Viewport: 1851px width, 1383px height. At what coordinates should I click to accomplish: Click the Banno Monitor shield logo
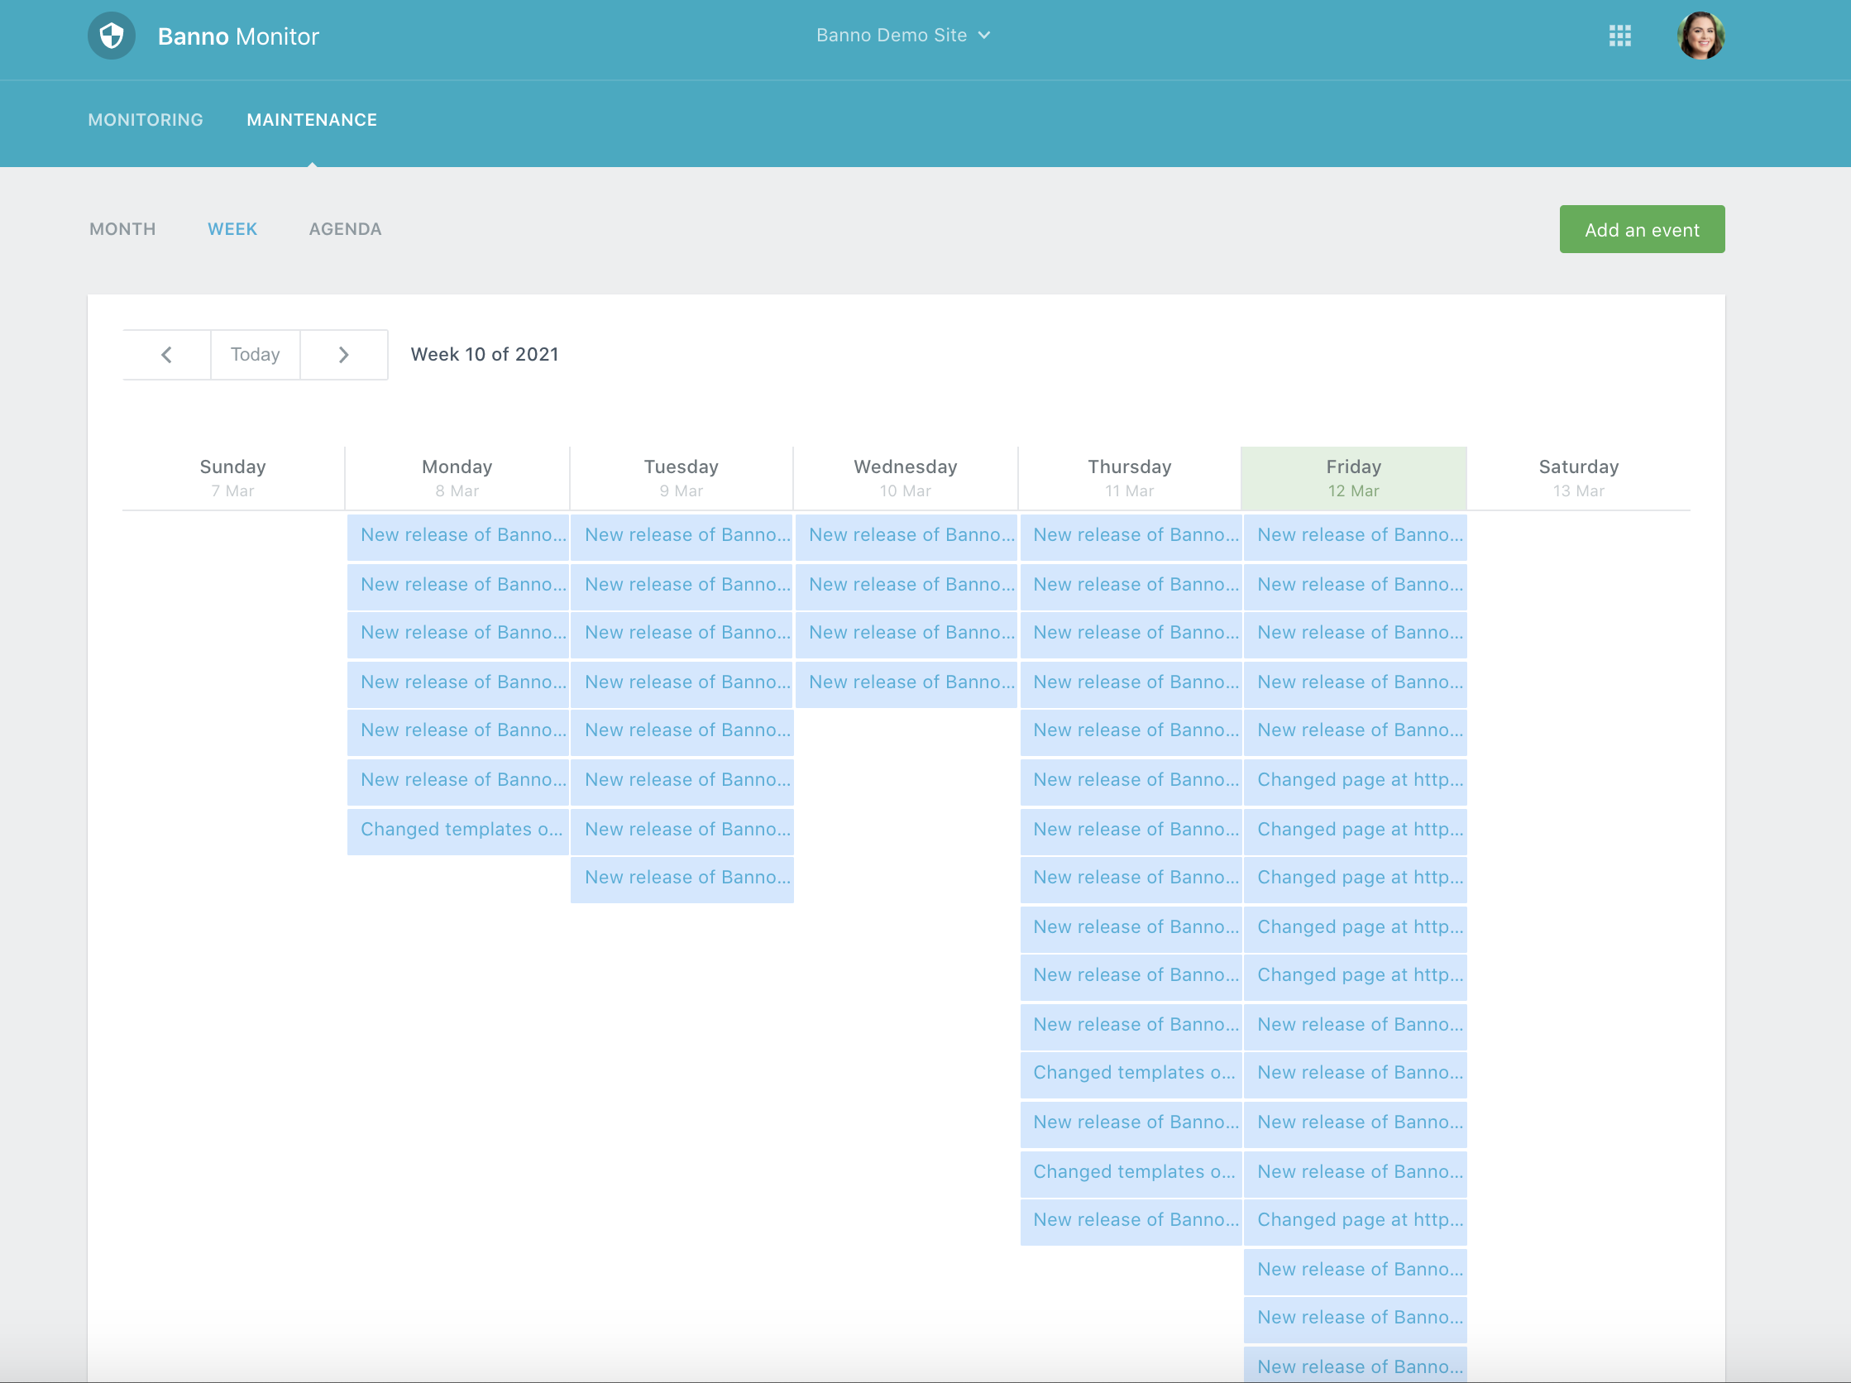(x=112, y=36)
